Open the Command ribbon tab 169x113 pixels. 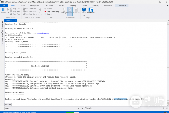click(122, 6)
